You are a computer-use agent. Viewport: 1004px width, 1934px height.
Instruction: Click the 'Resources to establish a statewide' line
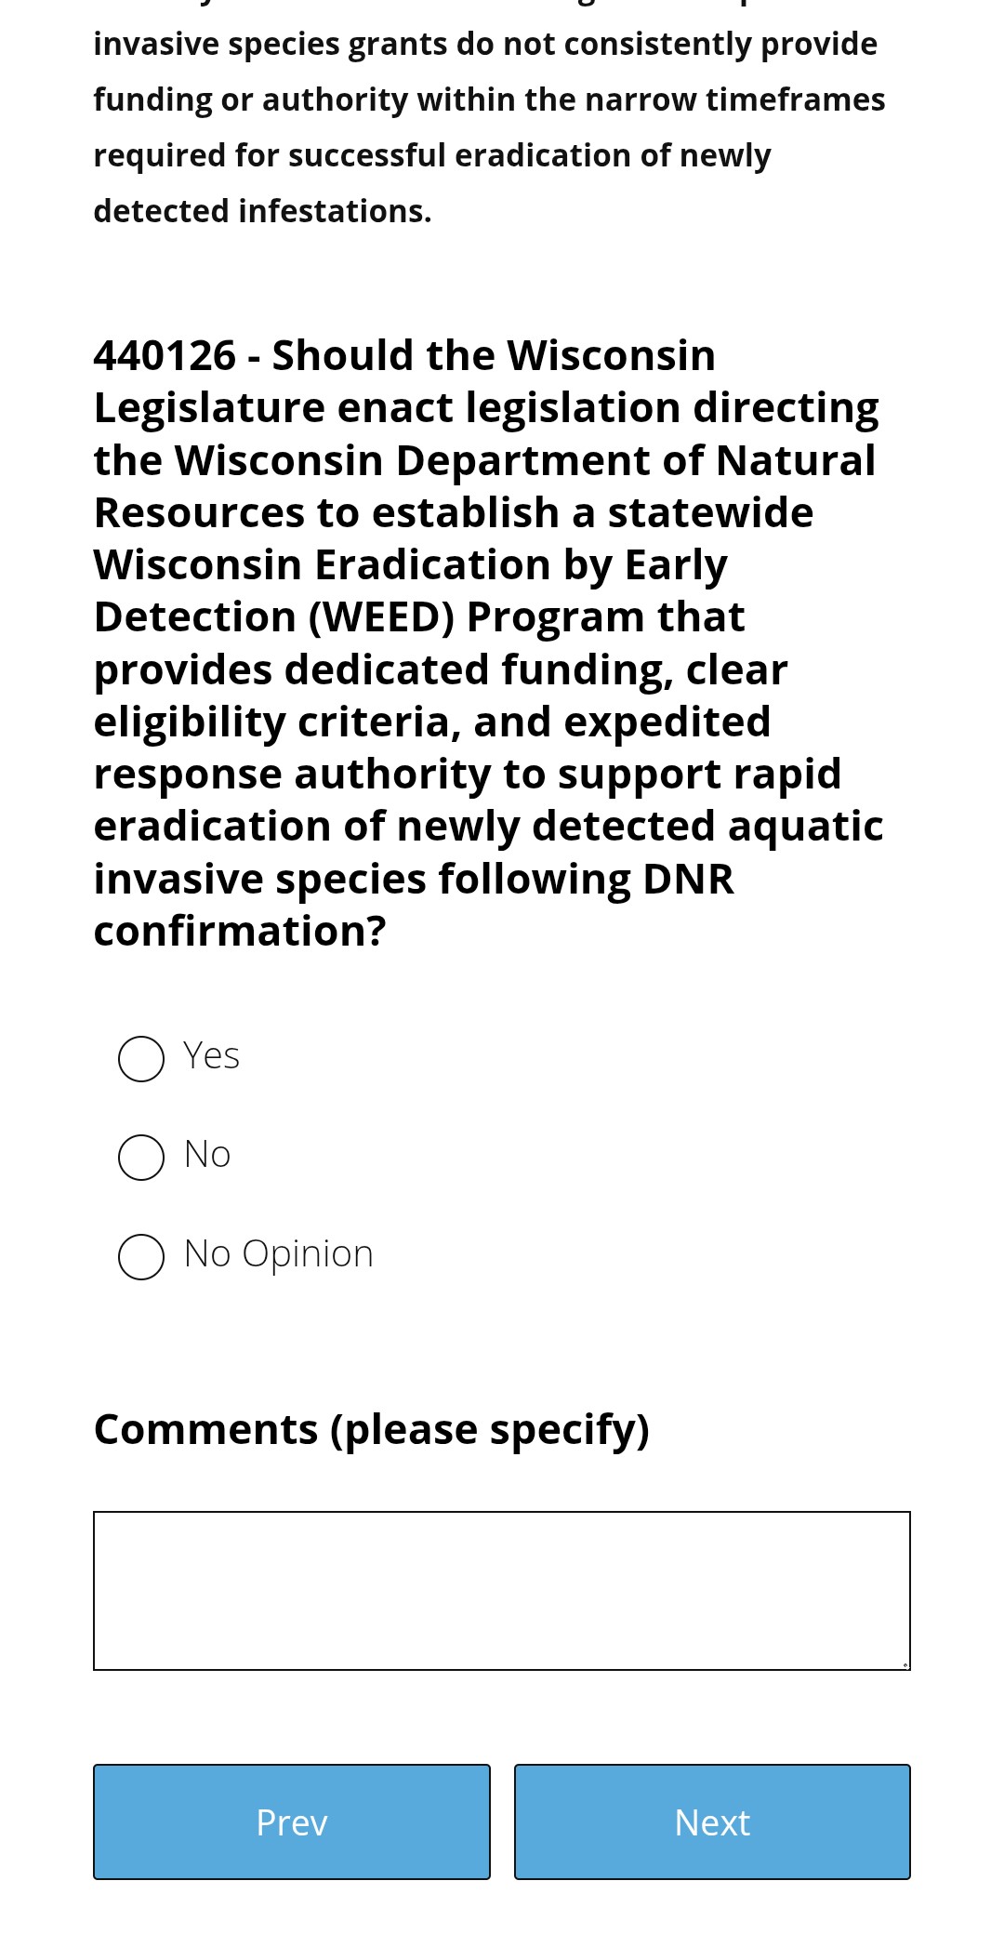pyautogui.click(x=454, y=512)
